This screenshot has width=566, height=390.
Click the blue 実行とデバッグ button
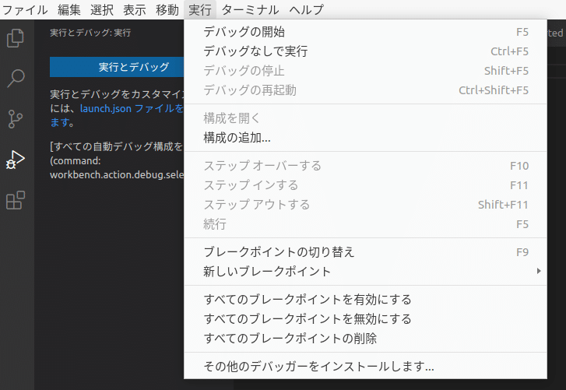pyautogui.click(x=117, y=67)
